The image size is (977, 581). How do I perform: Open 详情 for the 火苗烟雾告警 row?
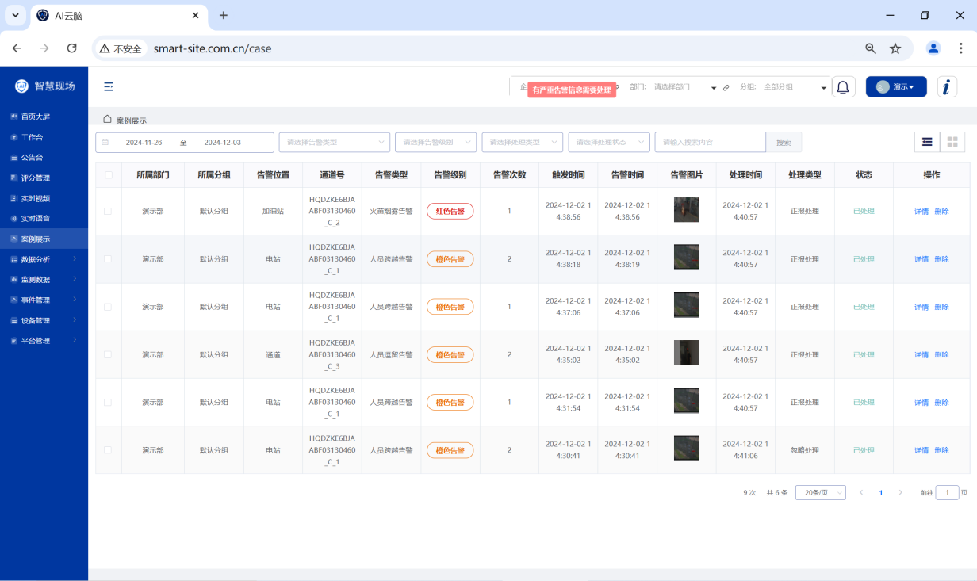[x=921, y=212]
